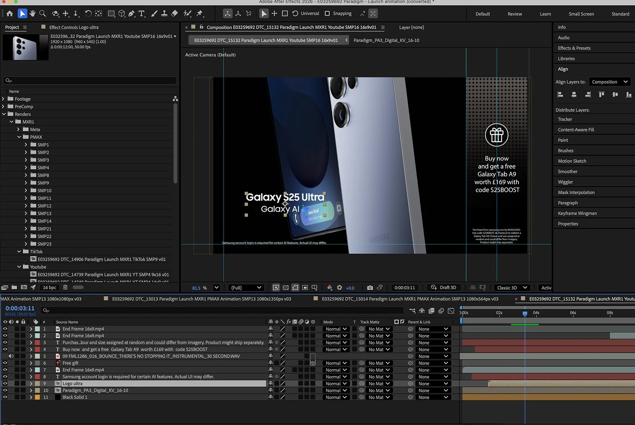
Task: Select the Rectangle shape tool
Action: (111, 14)
